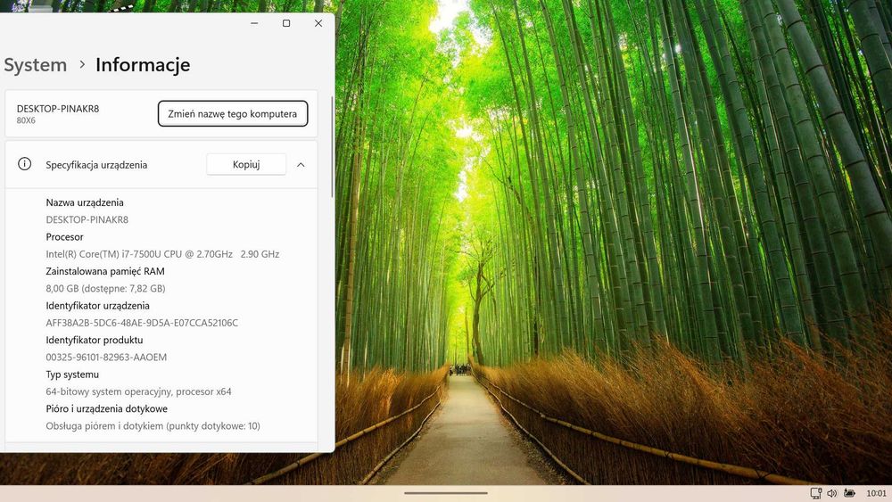Go back to System breadcrumb
Image resolution: width=892 pixels, height=502 pixels.
(35, 65)
